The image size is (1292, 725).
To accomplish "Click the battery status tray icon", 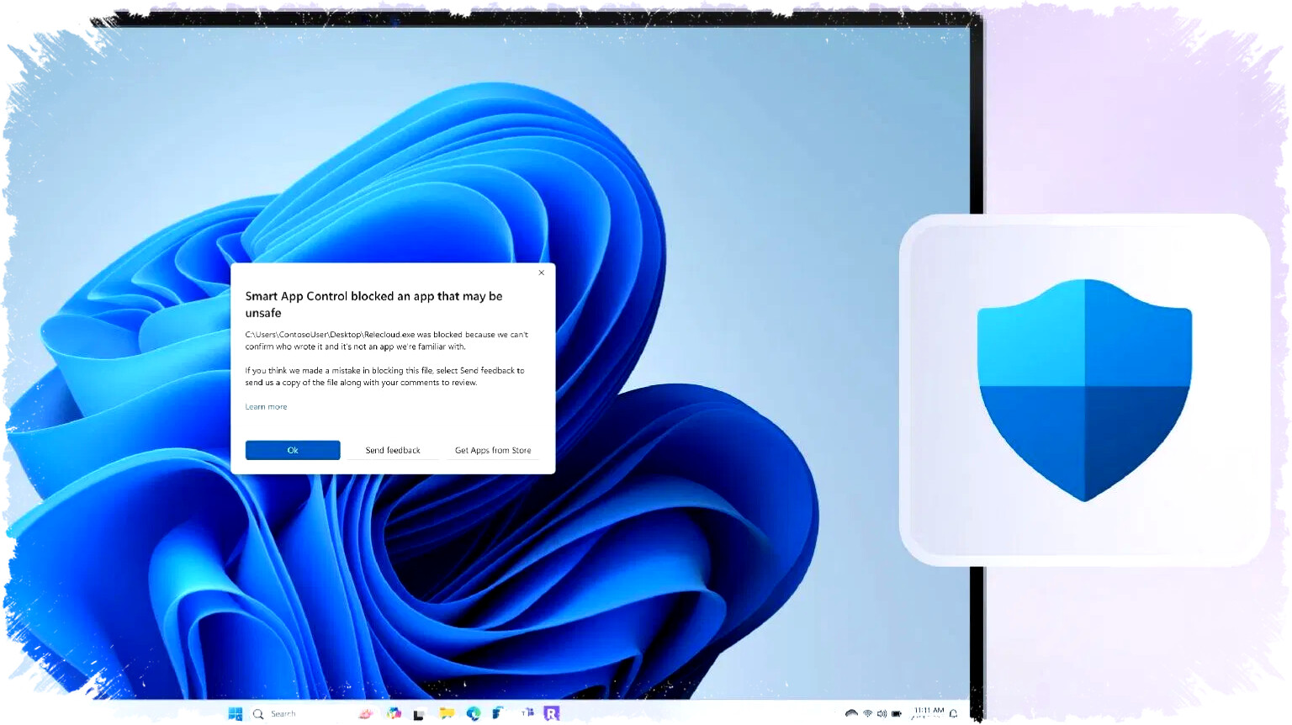I will click(x=897, y=713).
